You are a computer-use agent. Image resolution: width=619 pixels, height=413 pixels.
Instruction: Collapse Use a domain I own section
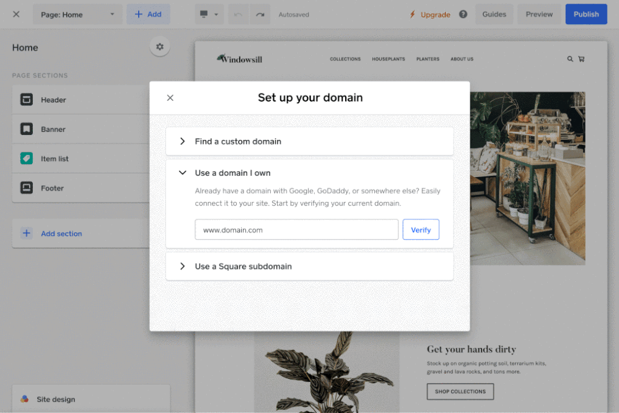[183, 173]
